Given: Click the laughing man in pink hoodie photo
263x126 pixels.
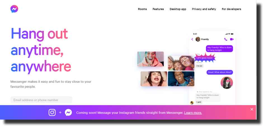Looking at the screenshot, I should tap(151, 59).
